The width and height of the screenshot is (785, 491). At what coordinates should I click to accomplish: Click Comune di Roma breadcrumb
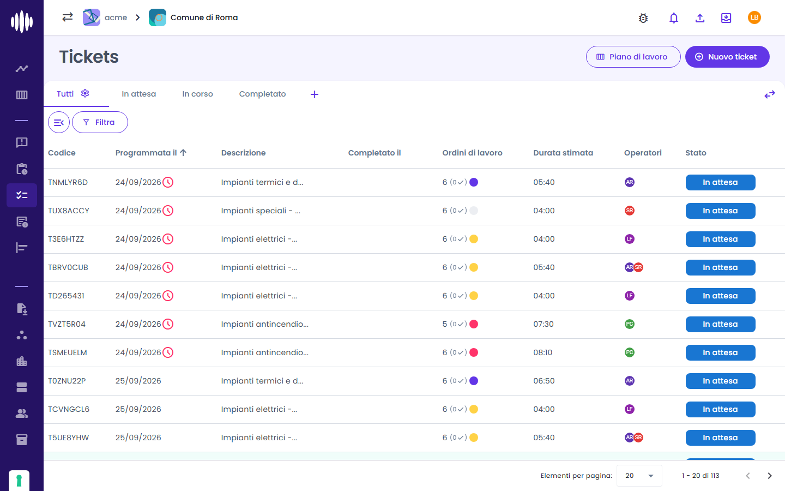[194, 17]
